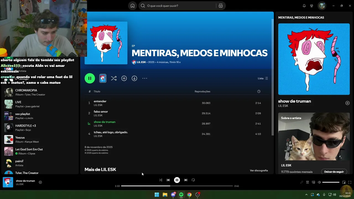The width and height of the screenshot is (354, 199).
Task: Open File Explorer from taskbar
Action: (165, 195)
